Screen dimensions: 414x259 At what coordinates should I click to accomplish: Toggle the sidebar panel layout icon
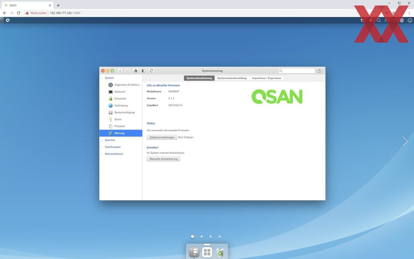144,71
